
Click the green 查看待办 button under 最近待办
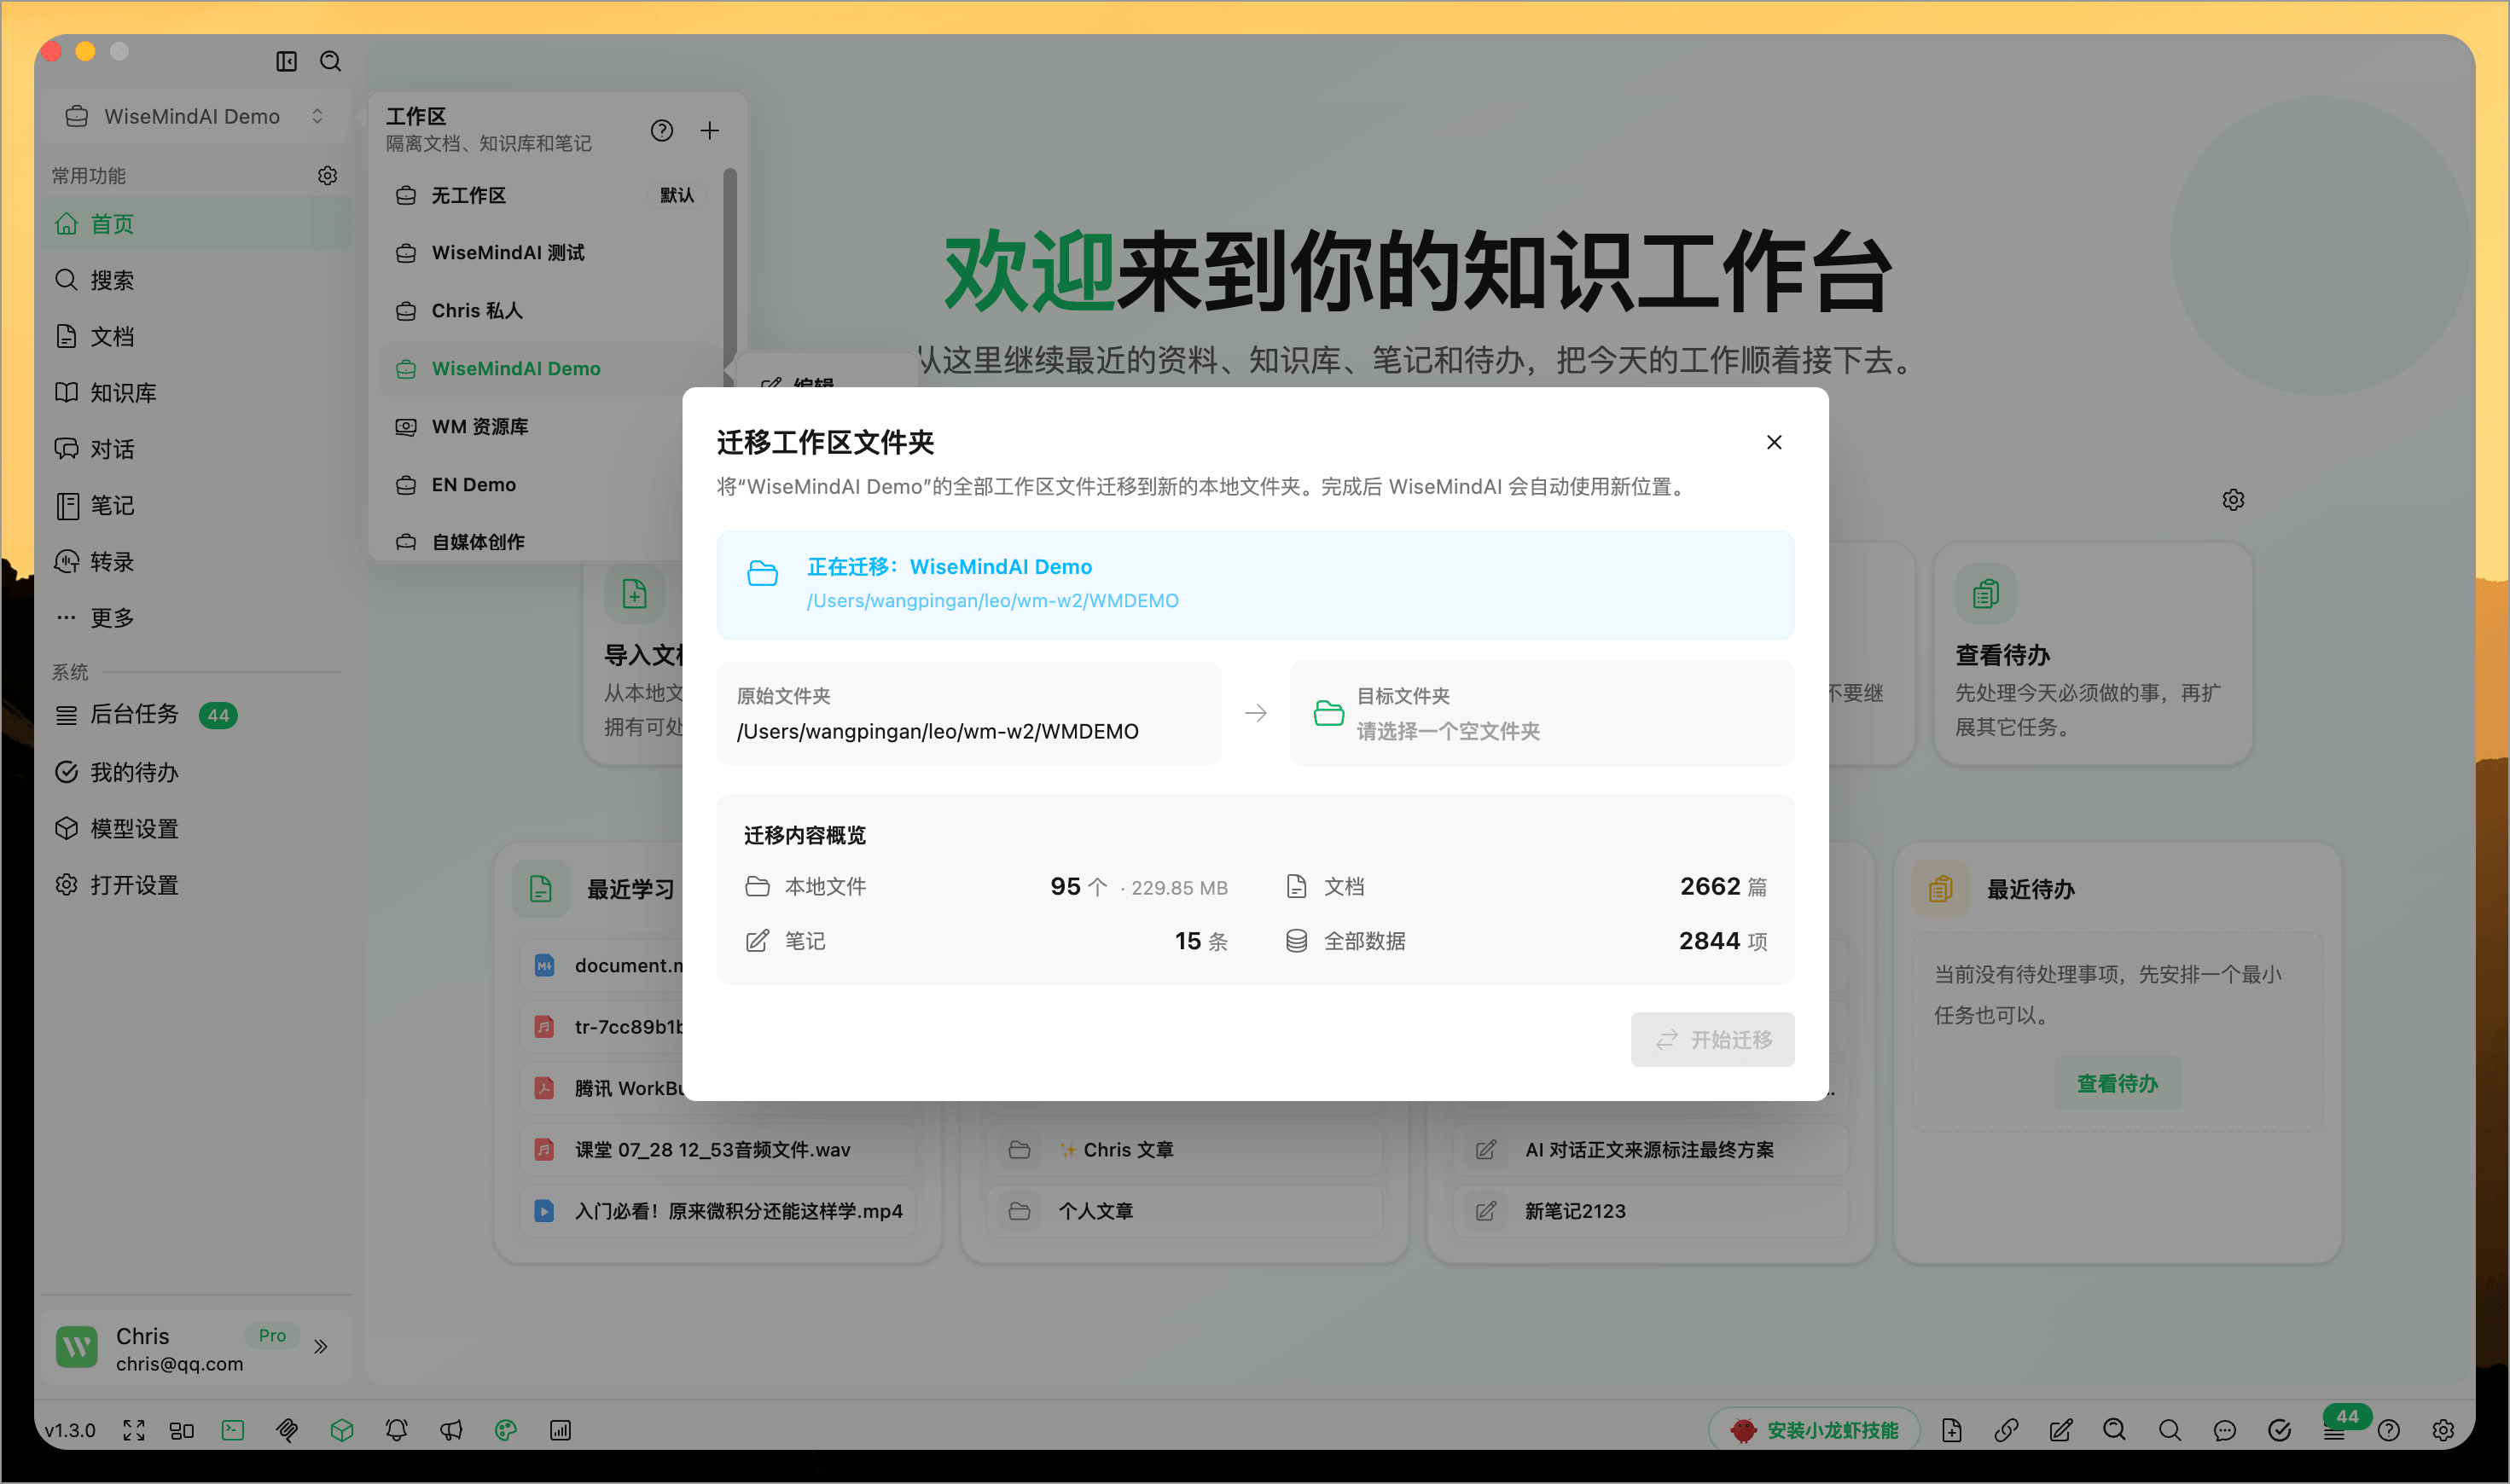[2117, 1084]
